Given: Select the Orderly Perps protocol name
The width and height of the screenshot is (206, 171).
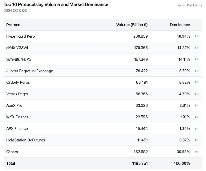Looking at the screenshot, I should [x=18, y=82].
